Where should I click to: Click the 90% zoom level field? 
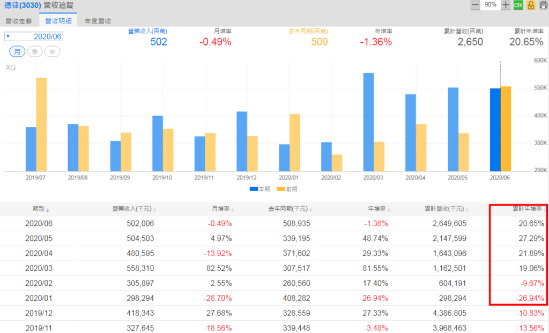490,5
